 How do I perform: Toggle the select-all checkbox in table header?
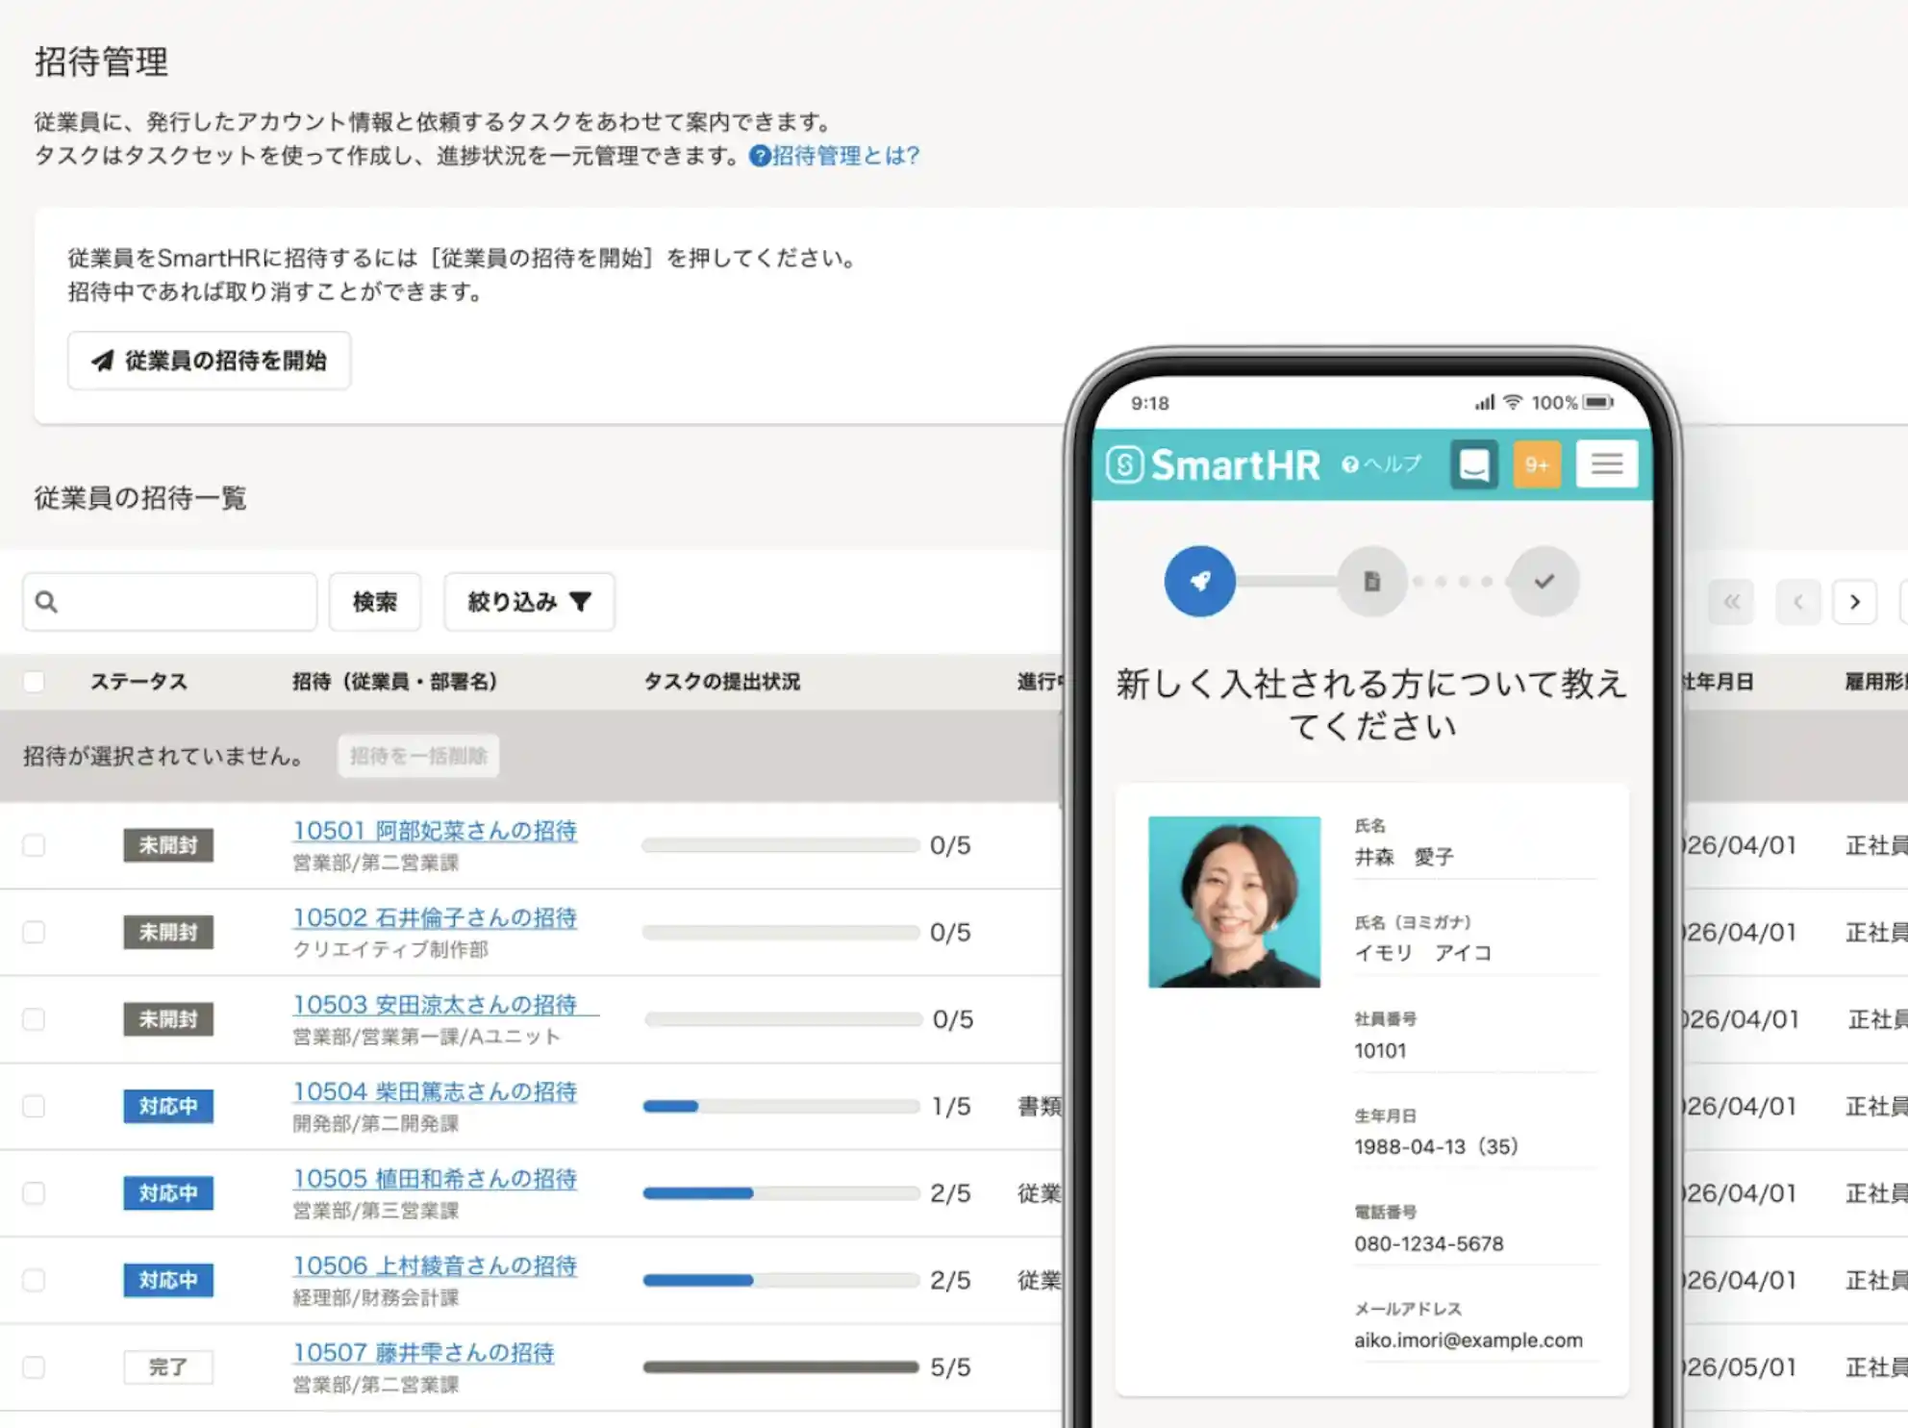click(34, 682)
